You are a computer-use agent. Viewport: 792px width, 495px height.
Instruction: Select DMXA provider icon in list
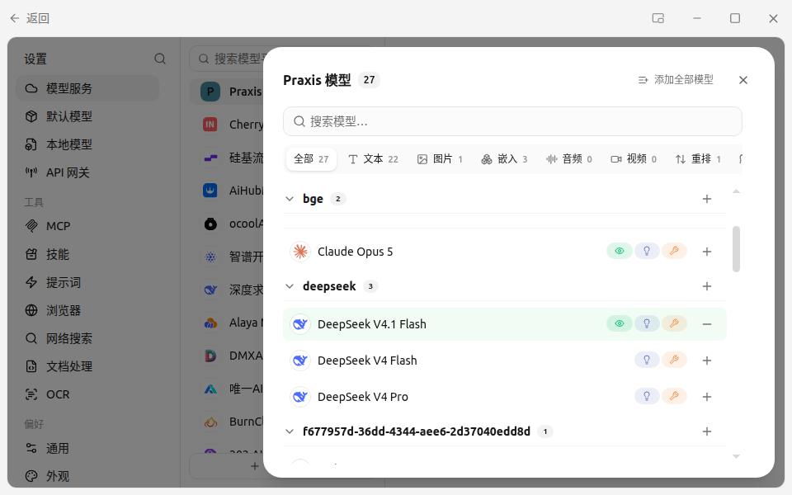click(x=210, y=356)
